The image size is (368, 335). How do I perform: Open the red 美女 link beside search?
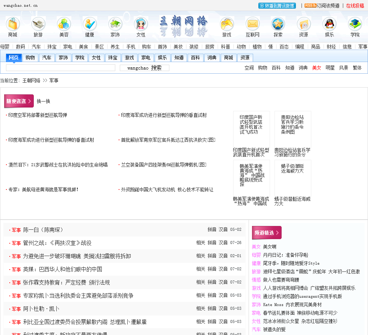316,68
